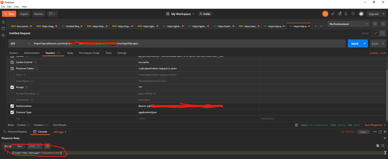Search response body with magnifier icon

pyautogui.click(x=383, y=146)
